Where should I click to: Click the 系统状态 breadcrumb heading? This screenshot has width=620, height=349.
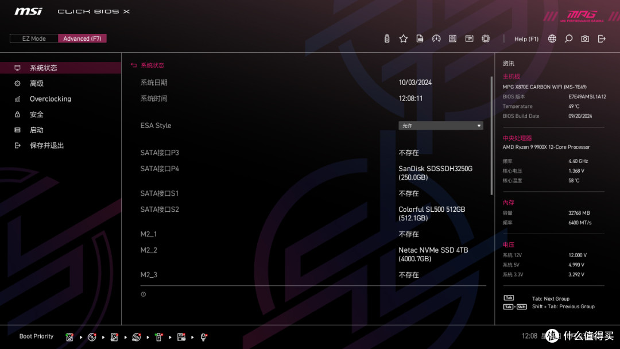pos(152,65)
